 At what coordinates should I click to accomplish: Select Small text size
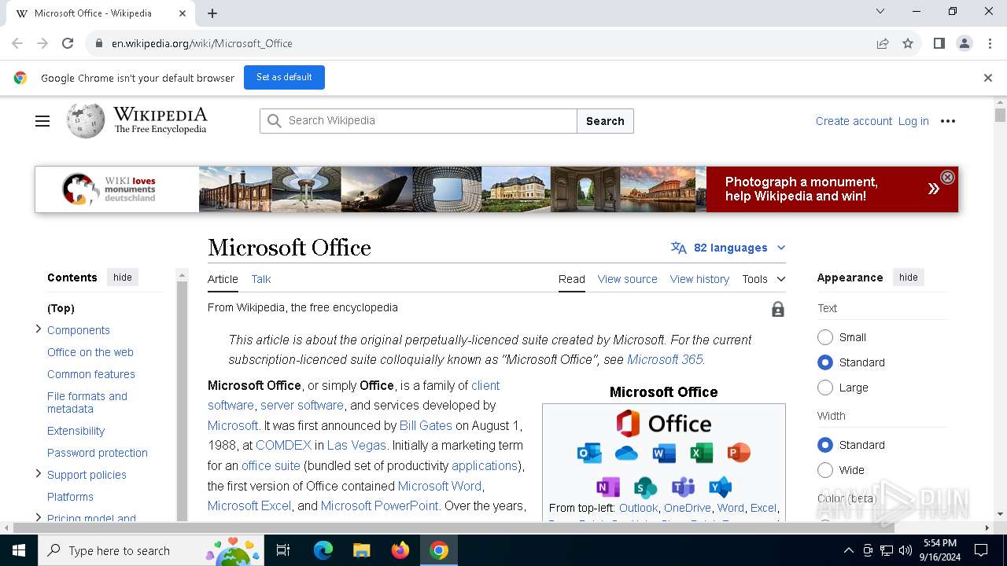825,337
